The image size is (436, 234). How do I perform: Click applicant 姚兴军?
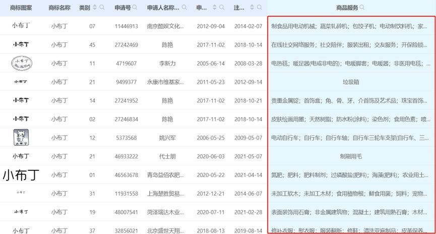click(167, 138)
